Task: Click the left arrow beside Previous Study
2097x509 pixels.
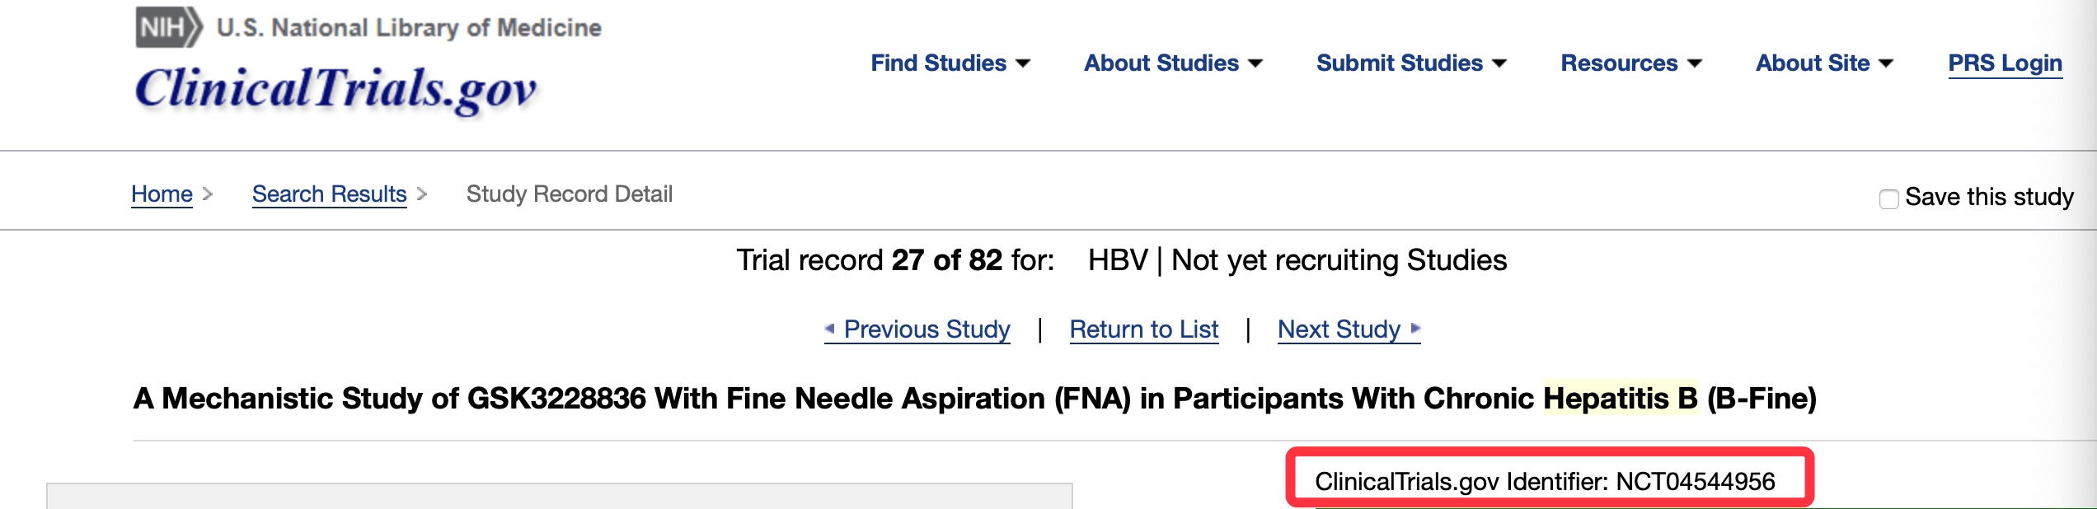Action: tap(830, 329)
